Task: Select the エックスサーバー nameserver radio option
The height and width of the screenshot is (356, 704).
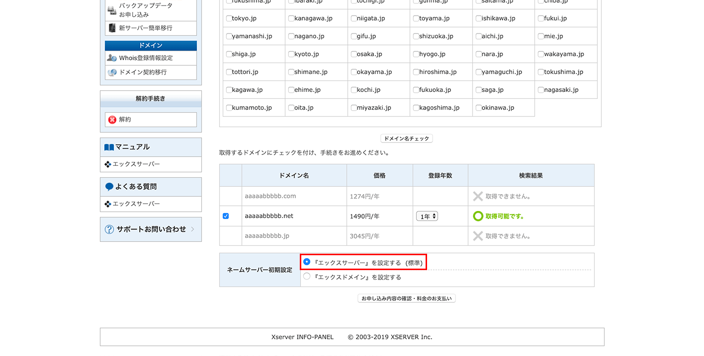Action: click(x=307, y=262)
